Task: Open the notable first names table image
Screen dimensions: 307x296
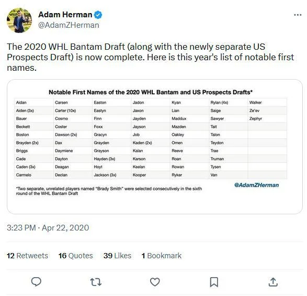Action: coord(155,147)
